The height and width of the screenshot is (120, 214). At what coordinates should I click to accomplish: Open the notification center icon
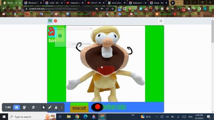209,117
